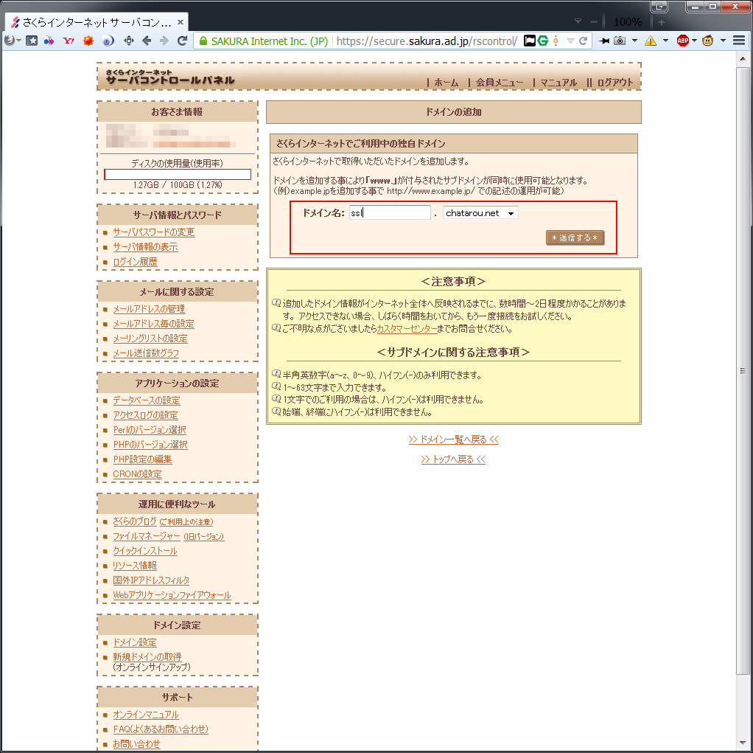Open the address bar history dropdown arrow

[570, 41]
